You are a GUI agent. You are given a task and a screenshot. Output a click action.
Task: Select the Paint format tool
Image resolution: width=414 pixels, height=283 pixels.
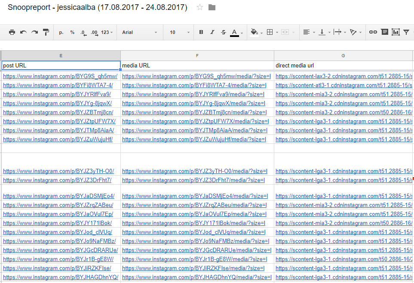point(46,32)
